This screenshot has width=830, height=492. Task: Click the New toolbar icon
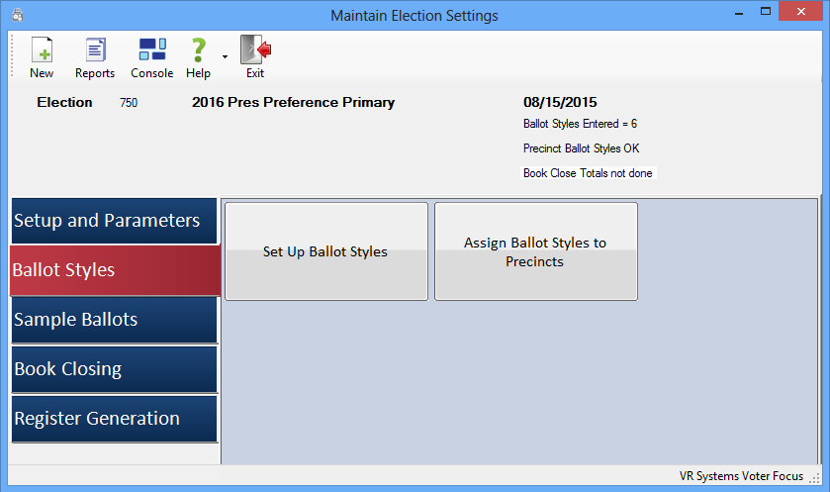[x=42, y=50]
